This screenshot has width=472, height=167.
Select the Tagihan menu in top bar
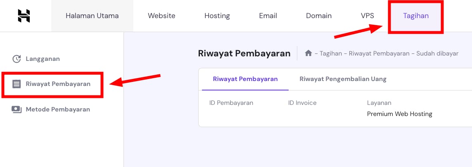[x=416, y=16]
